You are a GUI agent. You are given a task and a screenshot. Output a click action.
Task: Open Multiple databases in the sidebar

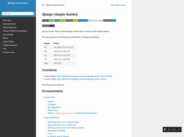pyautogui.click(x=10, y=45)
